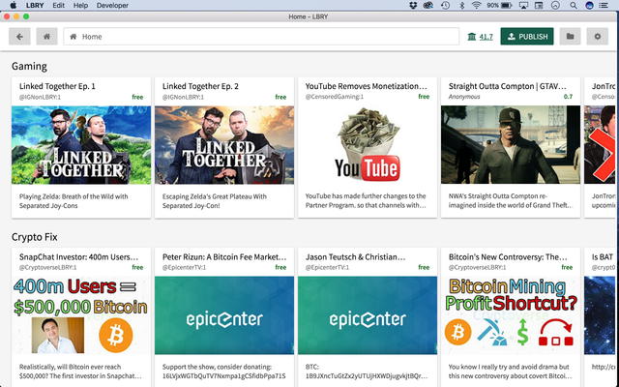This screenshot has height=387, width=619.
Task: Click 'Escaping Zelda's Great Plateau' description
Action: coord(215,200)
